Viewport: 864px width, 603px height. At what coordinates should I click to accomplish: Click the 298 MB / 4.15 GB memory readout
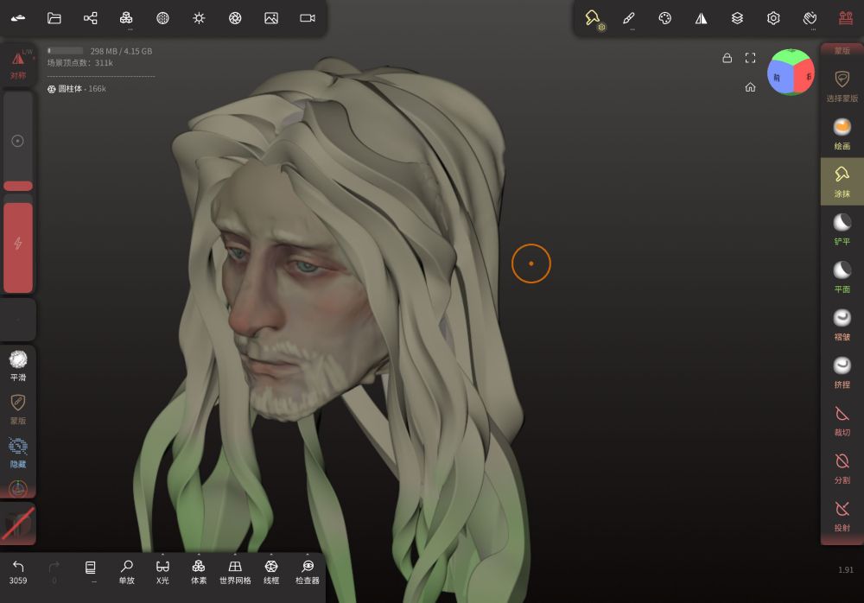pyautogui.click(x=121, y=51)
